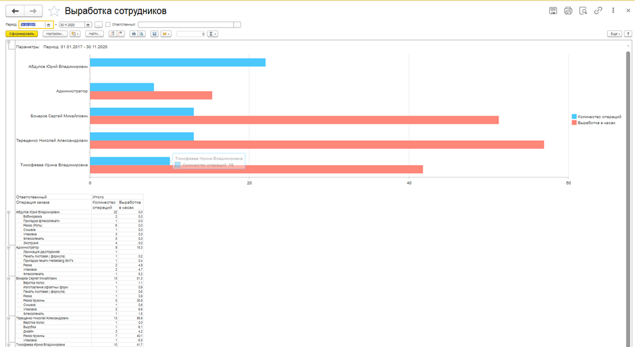Click the Ответственный value input field

click(x=186, y=25)
